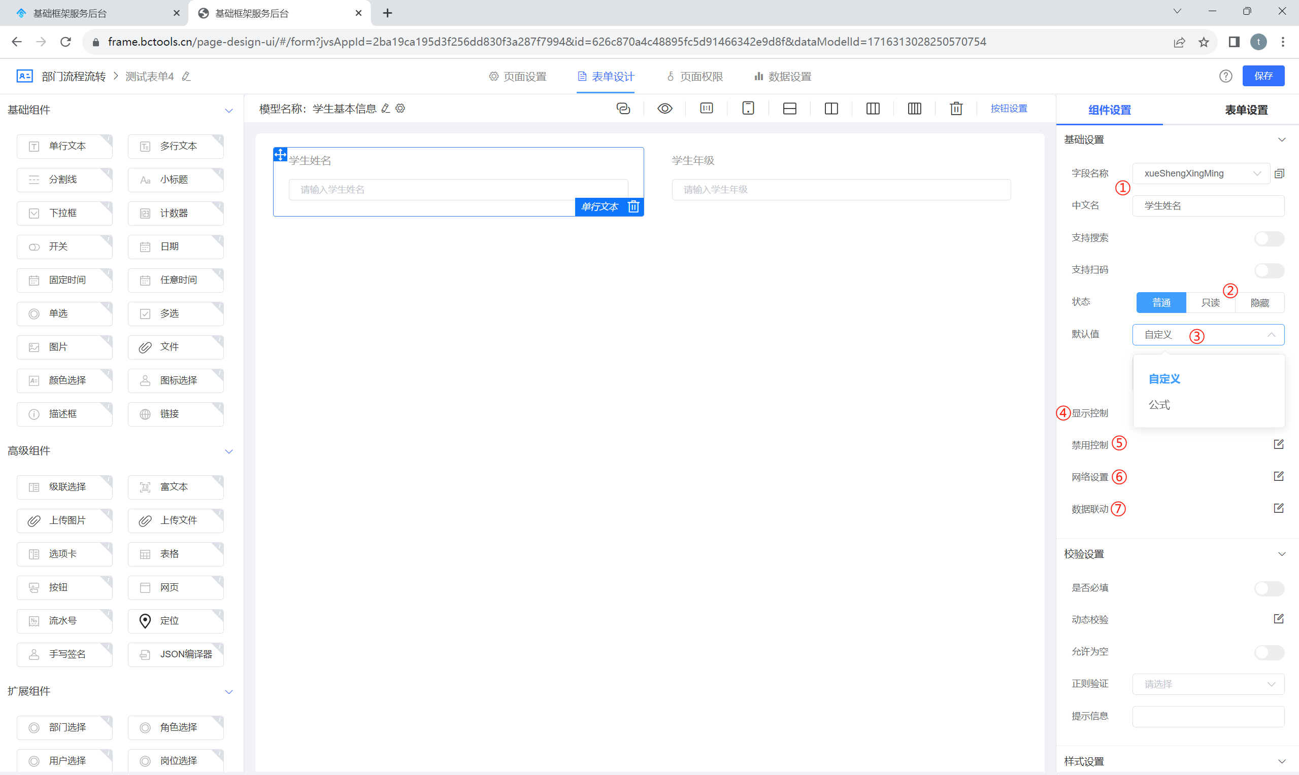Open Chrome side panel icon
The height and width of the screenshot is (775, 1299).
click(1234, 42)
